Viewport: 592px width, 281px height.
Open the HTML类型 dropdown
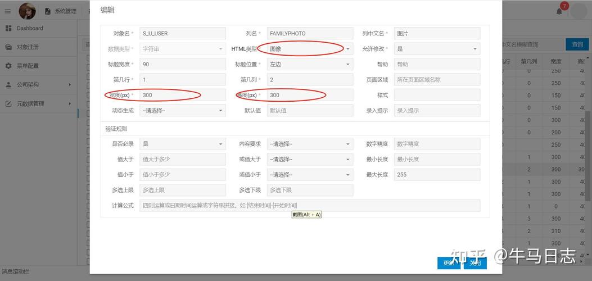[x=310, y=49]
